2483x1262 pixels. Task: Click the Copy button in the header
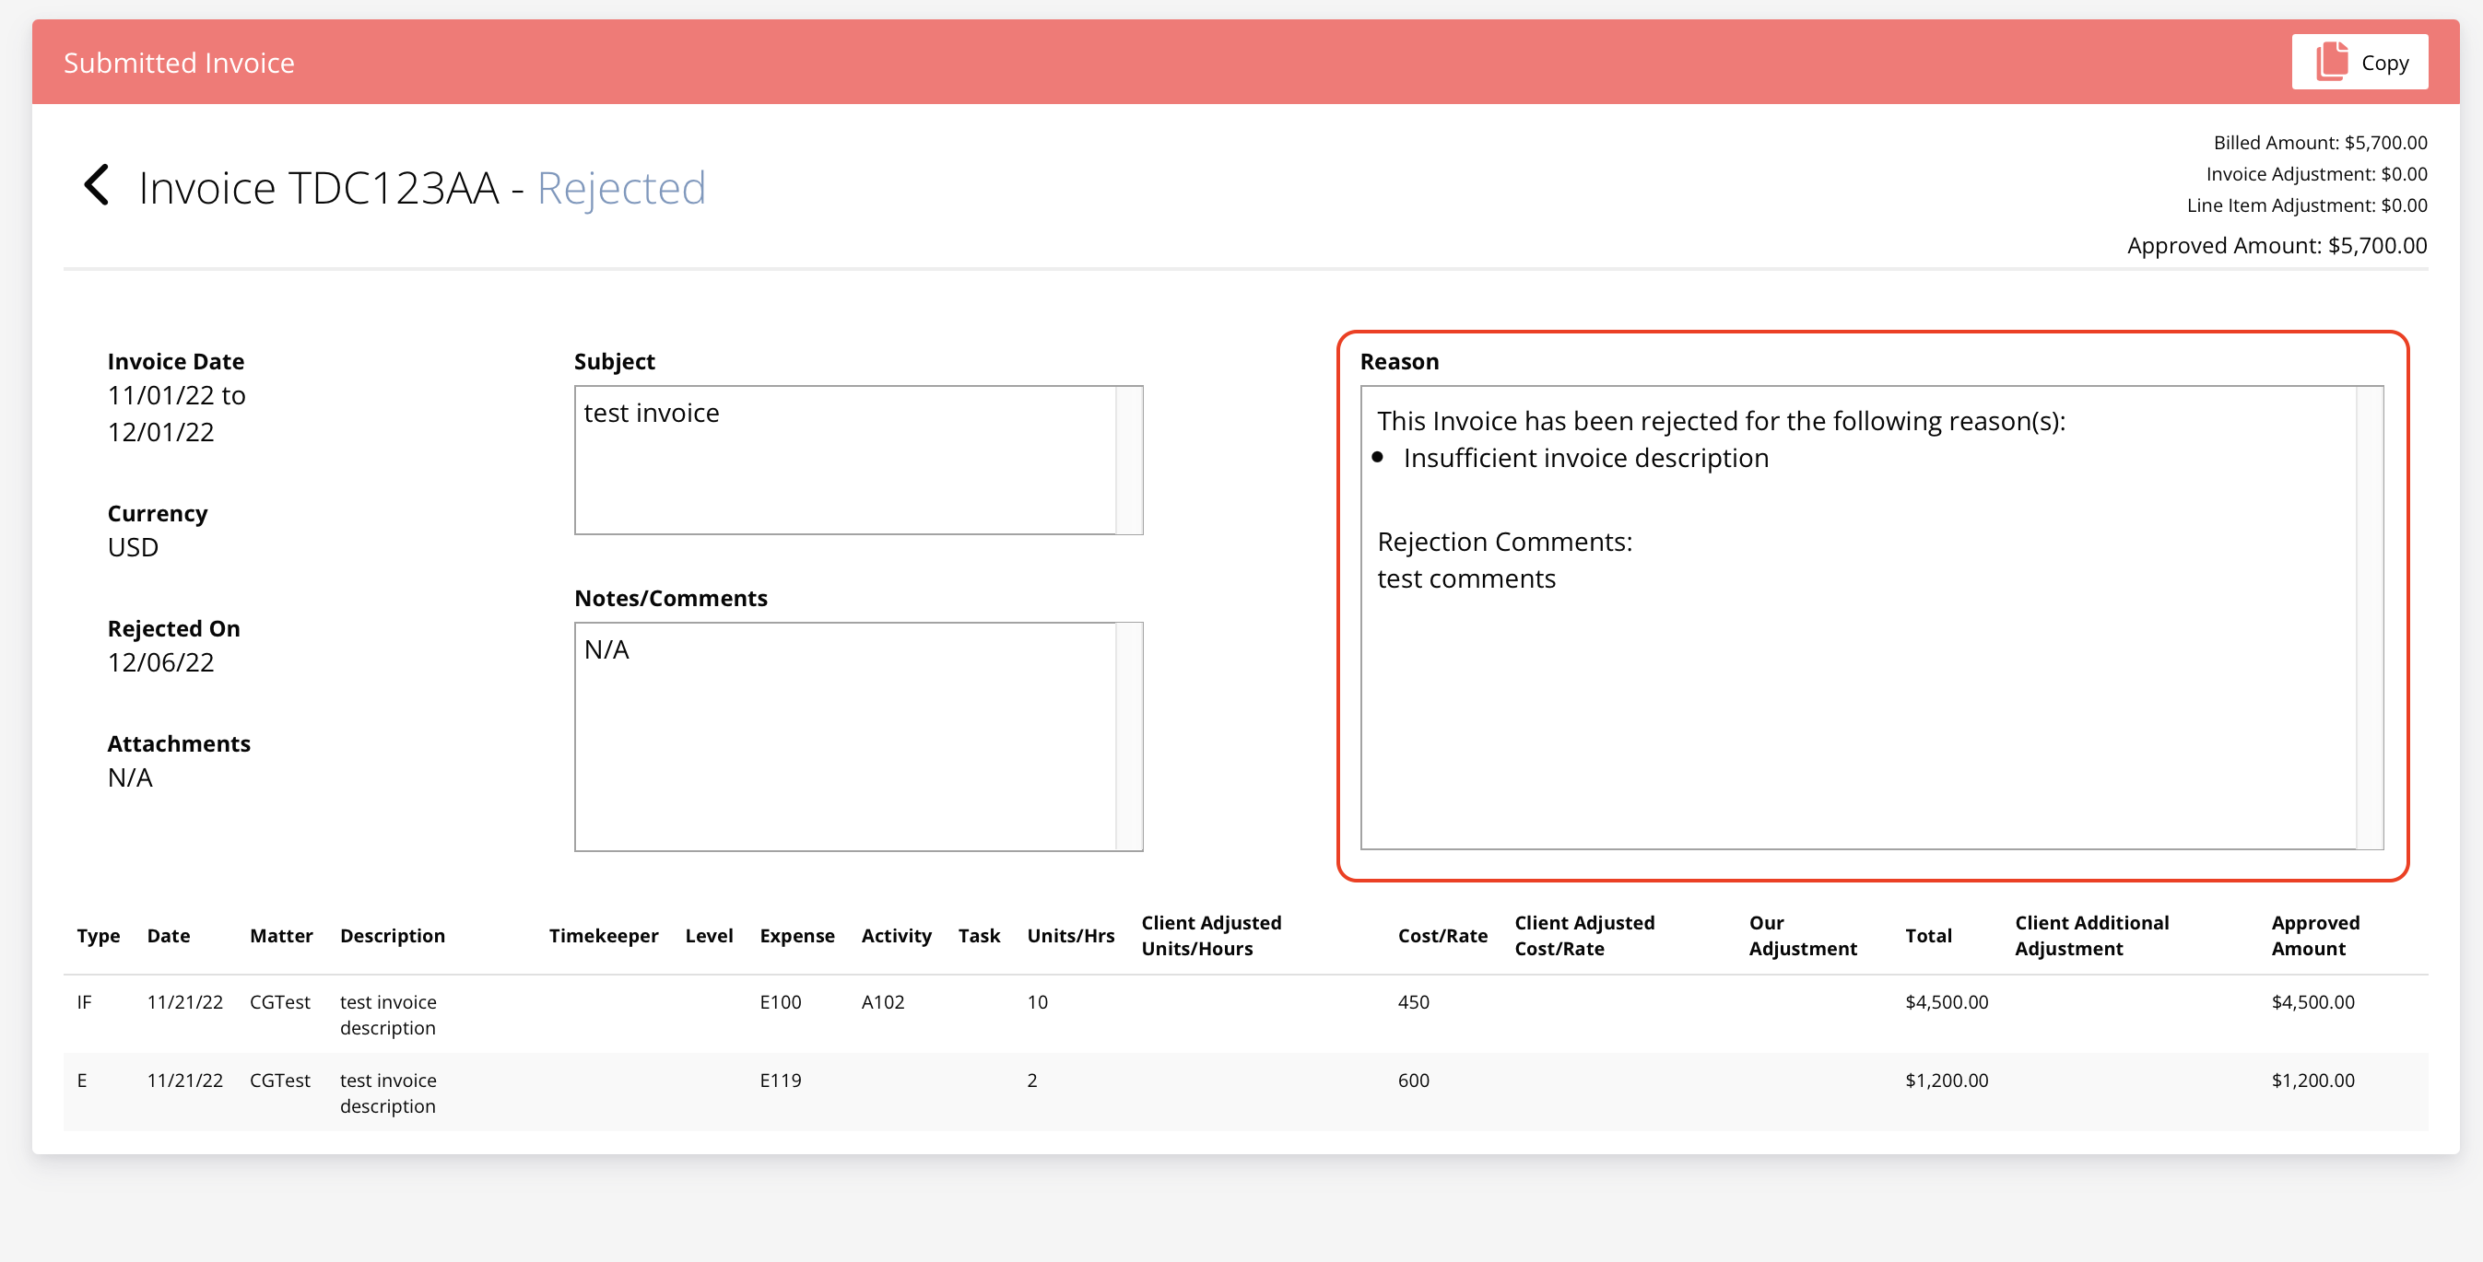[2359, 63]
